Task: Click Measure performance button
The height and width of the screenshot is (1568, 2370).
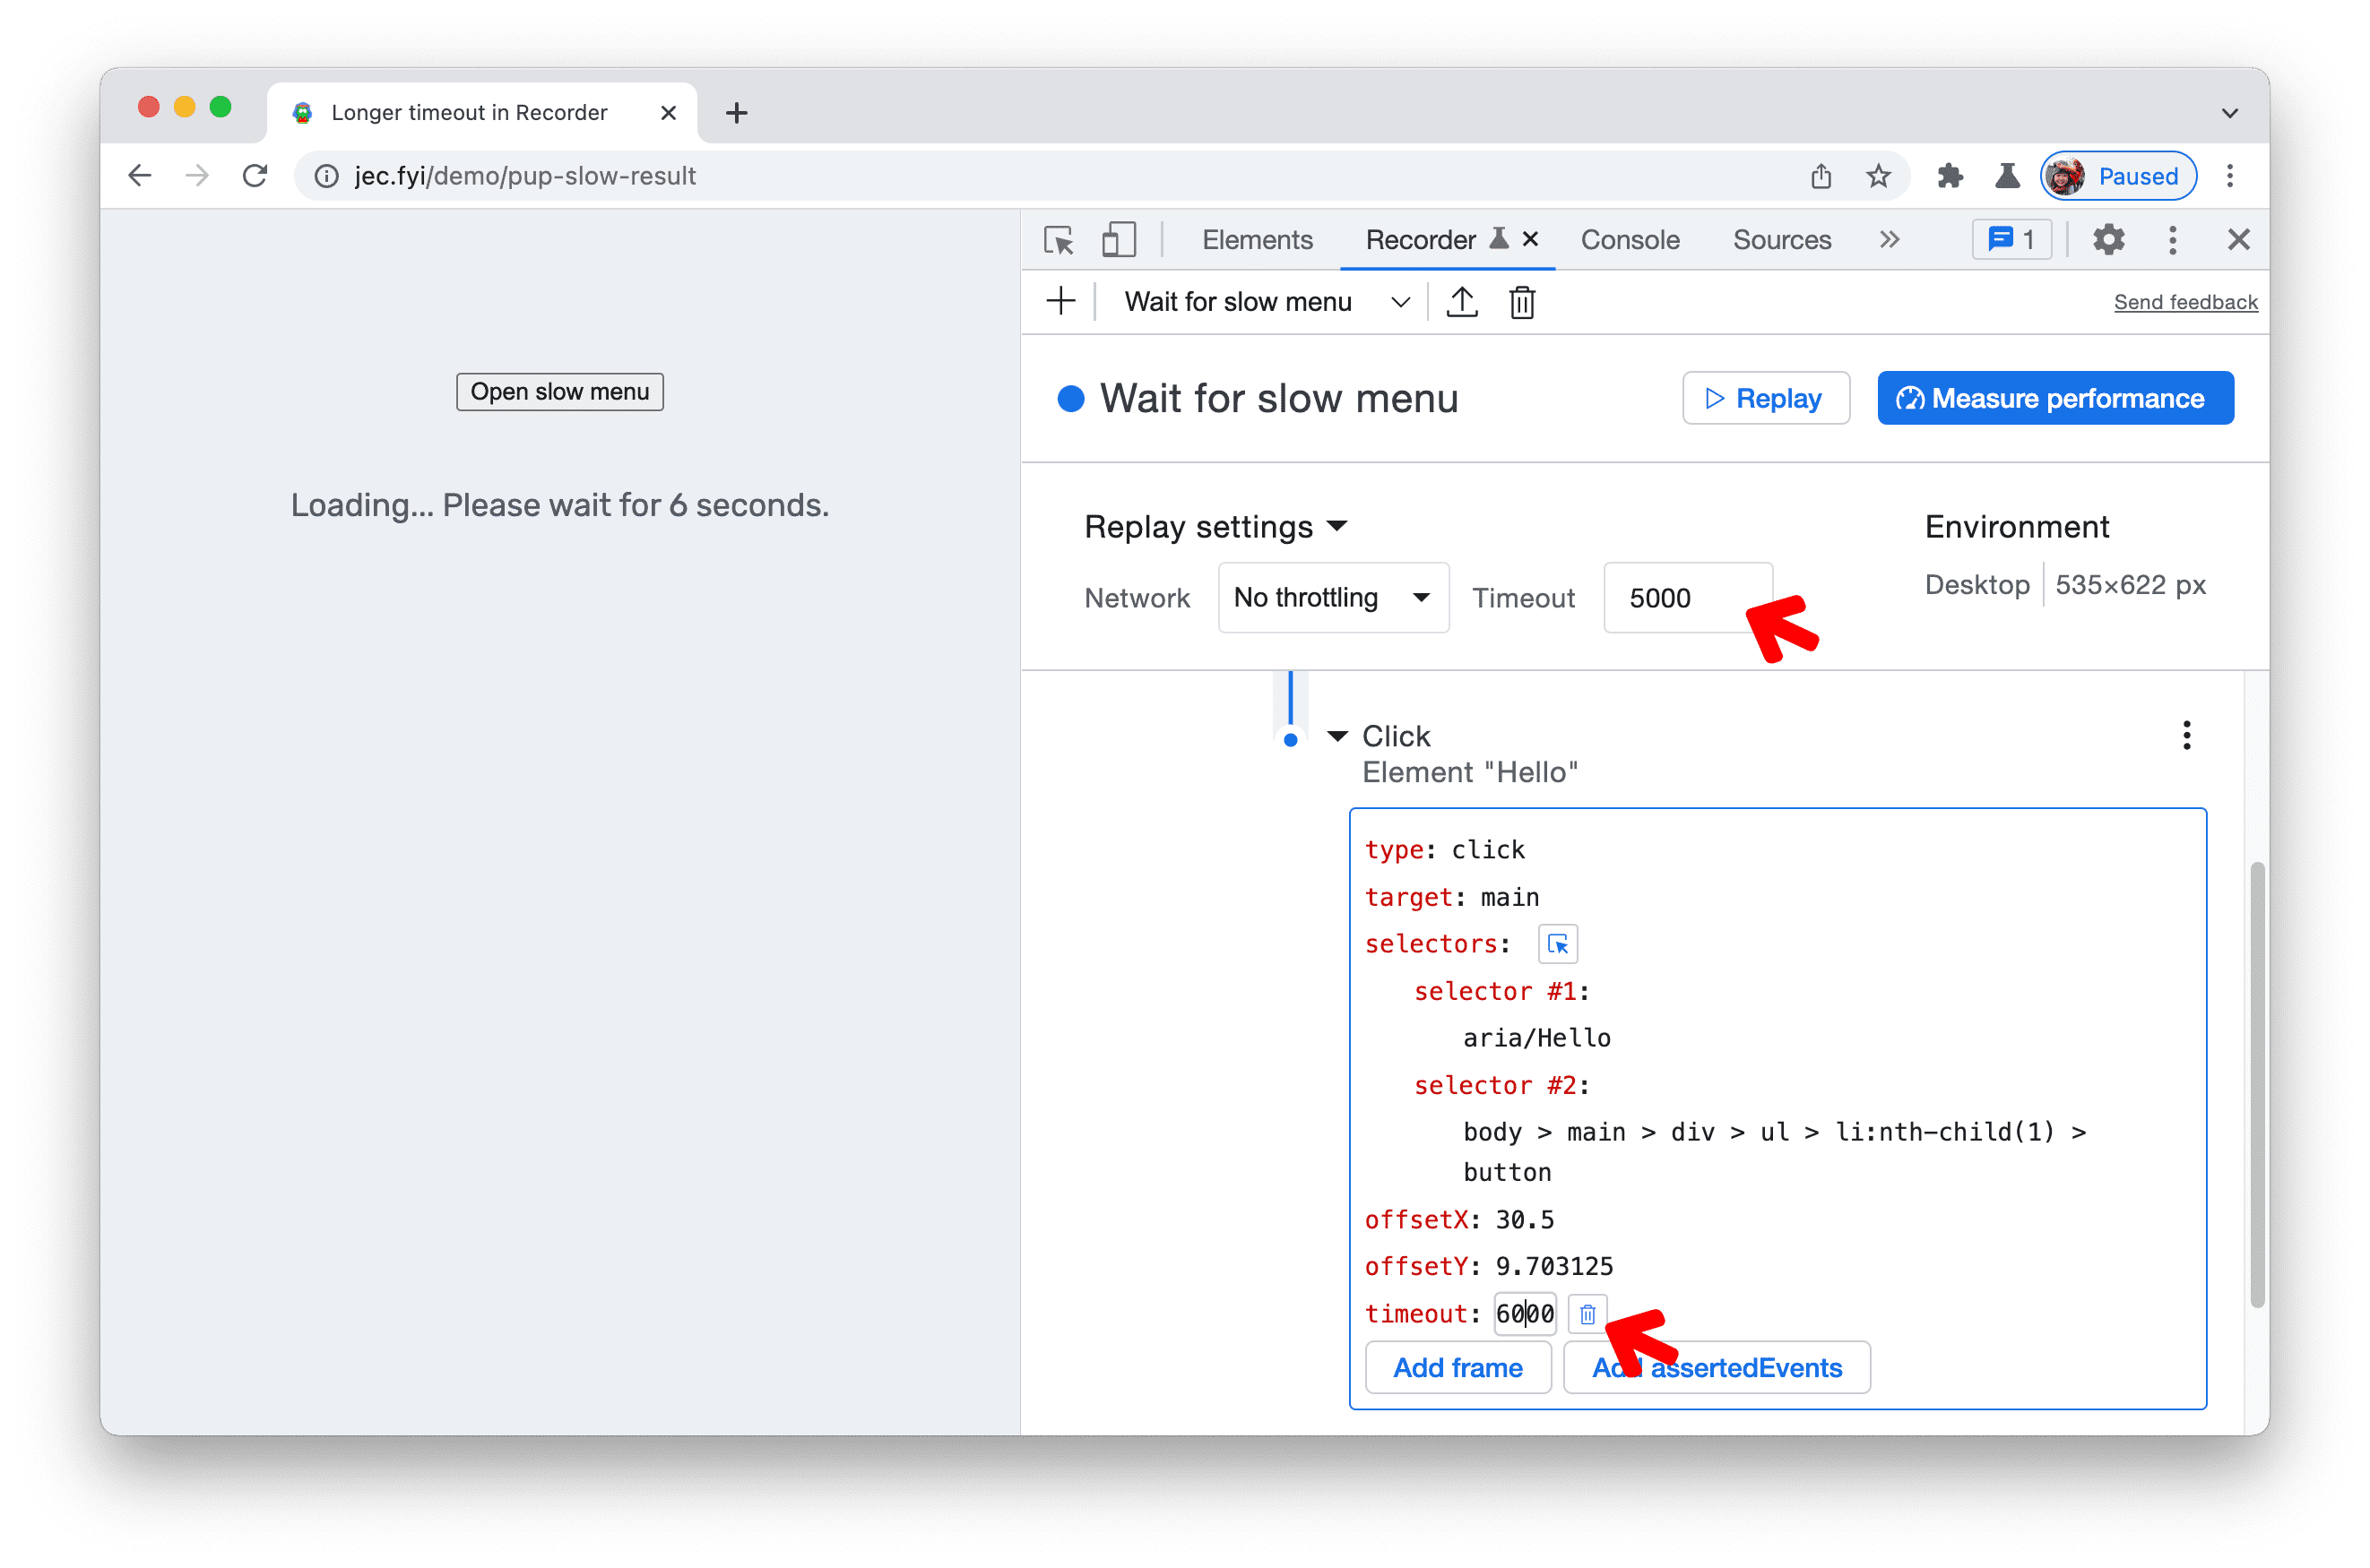Action: (2056, 397)
